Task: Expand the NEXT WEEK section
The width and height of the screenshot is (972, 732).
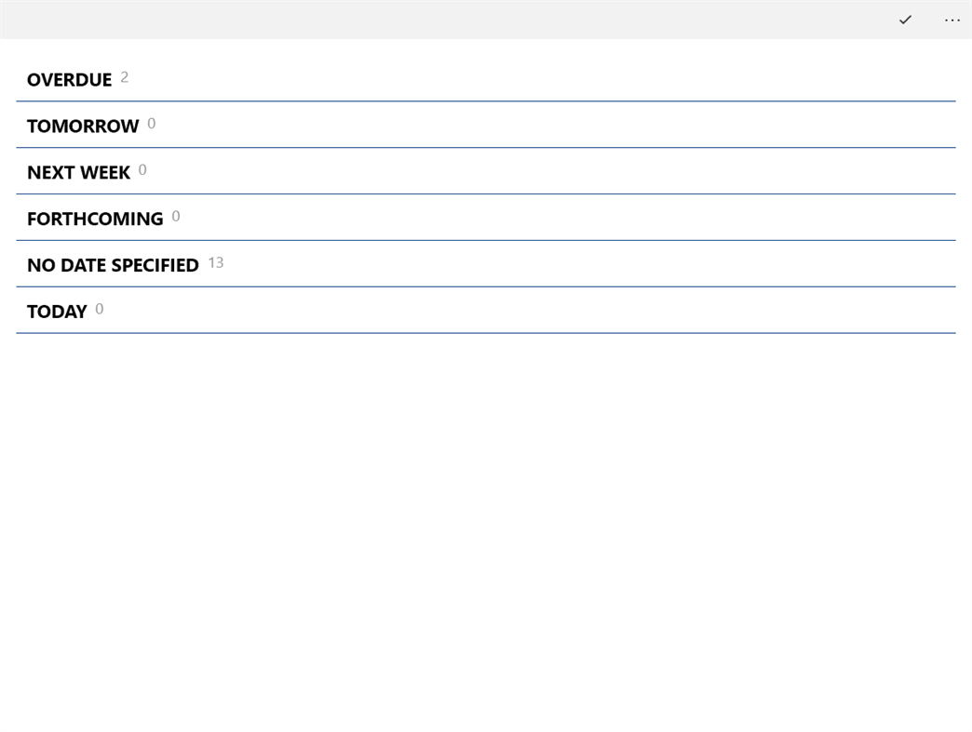Action: (78, 173)
